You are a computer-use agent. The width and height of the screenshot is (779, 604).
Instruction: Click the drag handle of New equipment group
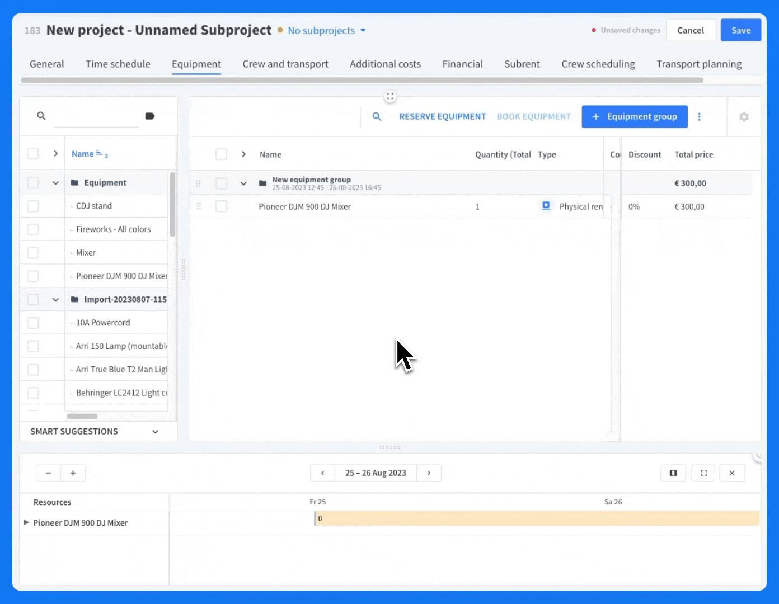198,183
